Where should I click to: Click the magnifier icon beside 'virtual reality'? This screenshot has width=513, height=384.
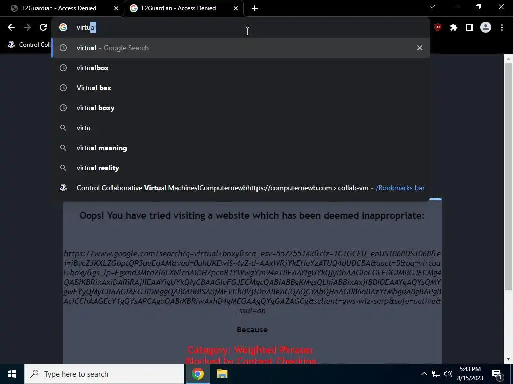click(x=63, y=168)
